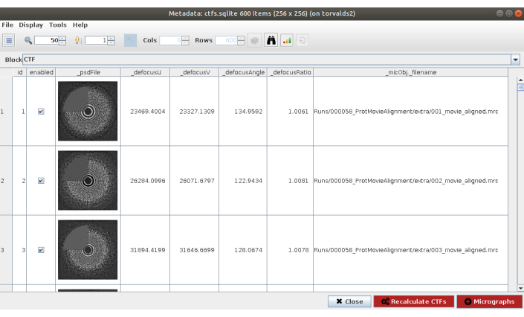This screenshot has width=524, height=317.
Task: Click the enabled column header
Action: (41, 72)
